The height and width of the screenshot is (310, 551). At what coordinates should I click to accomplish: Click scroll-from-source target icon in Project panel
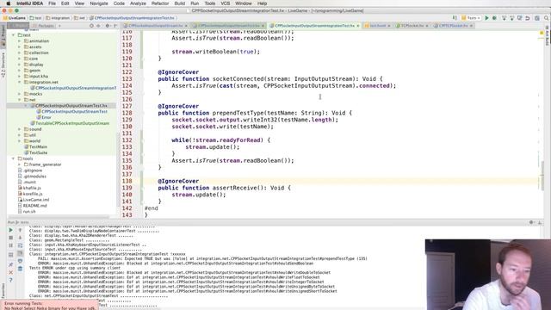[x=91, y=26]
